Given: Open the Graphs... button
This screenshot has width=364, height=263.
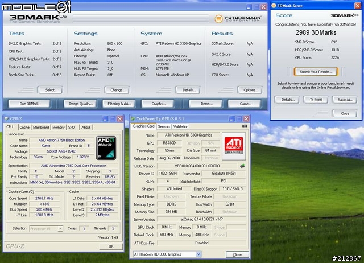Looking at the screenshot, I should pyautogui.click(x=158, y=104).
